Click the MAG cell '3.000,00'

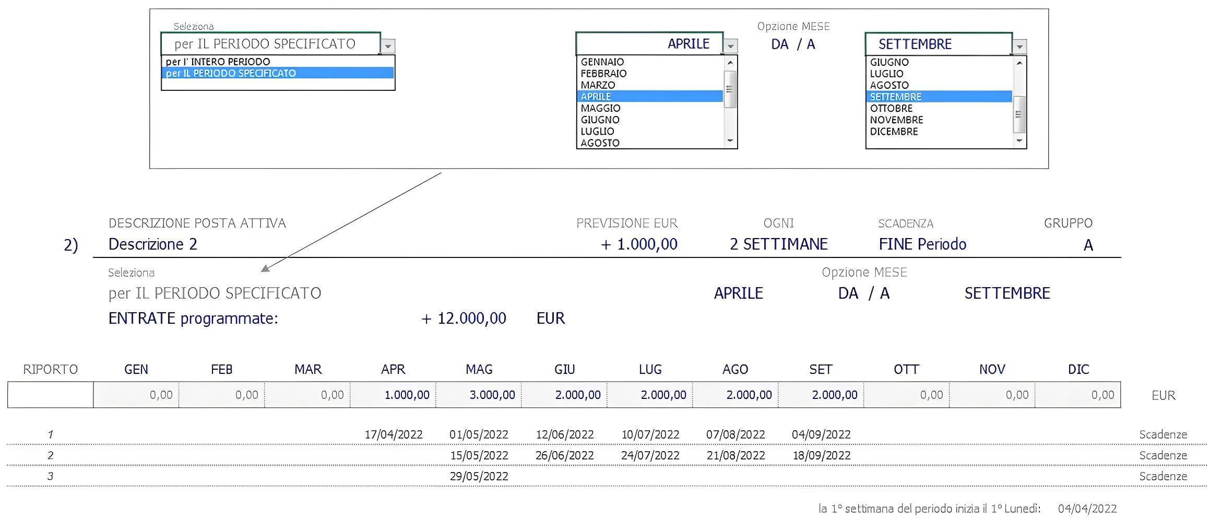click(x=479, y=395)
